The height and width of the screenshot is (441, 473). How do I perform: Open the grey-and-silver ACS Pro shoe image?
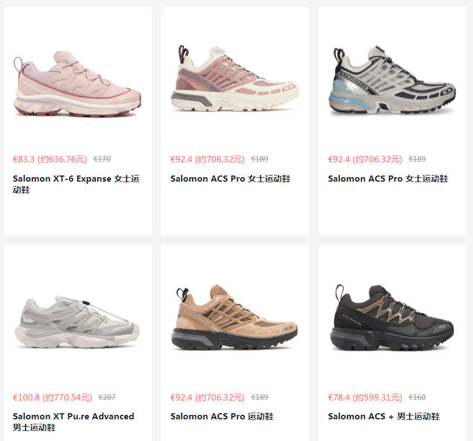point(392,80)
